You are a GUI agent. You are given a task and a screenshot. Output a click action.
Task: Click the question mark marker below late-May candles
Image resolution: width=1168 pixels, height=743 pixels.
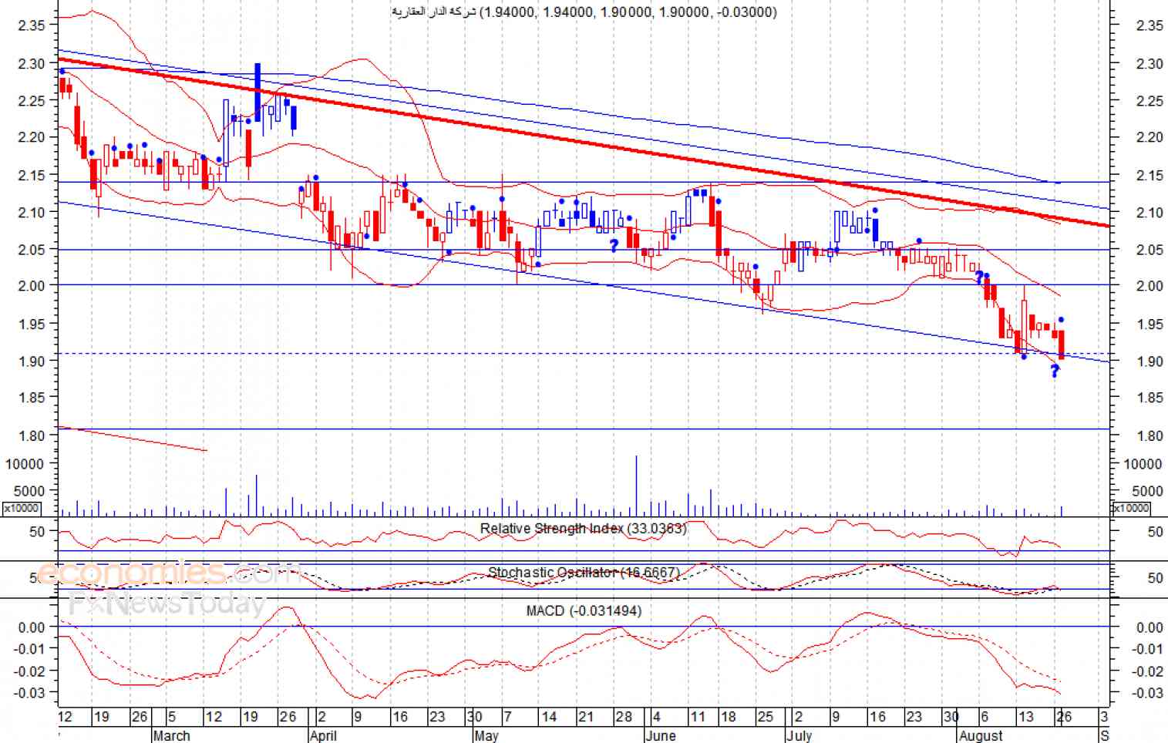614,246
